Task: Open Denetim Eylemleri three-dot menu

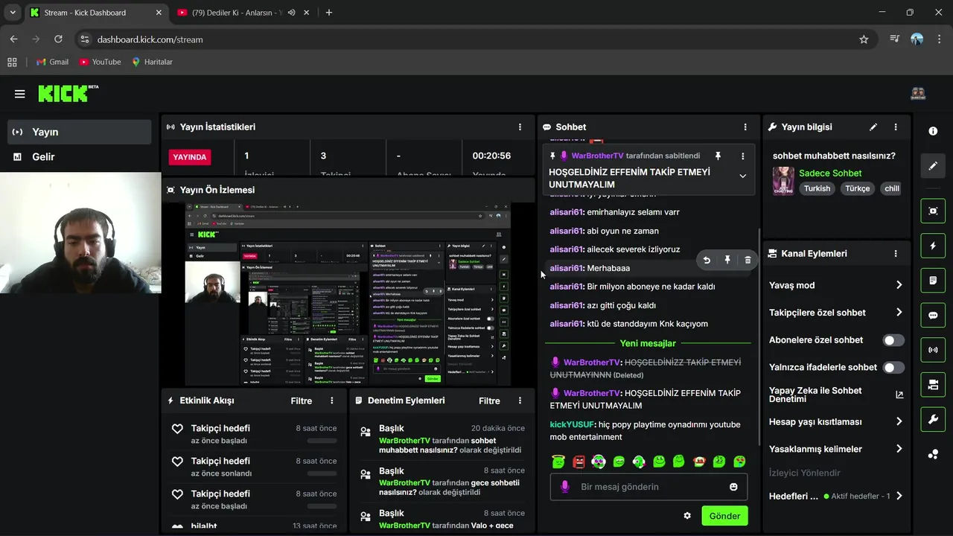Action: coord(520,401)
